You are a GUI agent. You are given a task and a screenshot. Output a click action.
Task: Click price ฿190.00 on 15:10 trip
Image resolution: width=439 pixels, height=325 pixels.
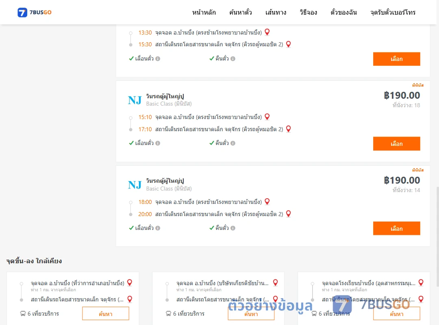tap(402, 95)
